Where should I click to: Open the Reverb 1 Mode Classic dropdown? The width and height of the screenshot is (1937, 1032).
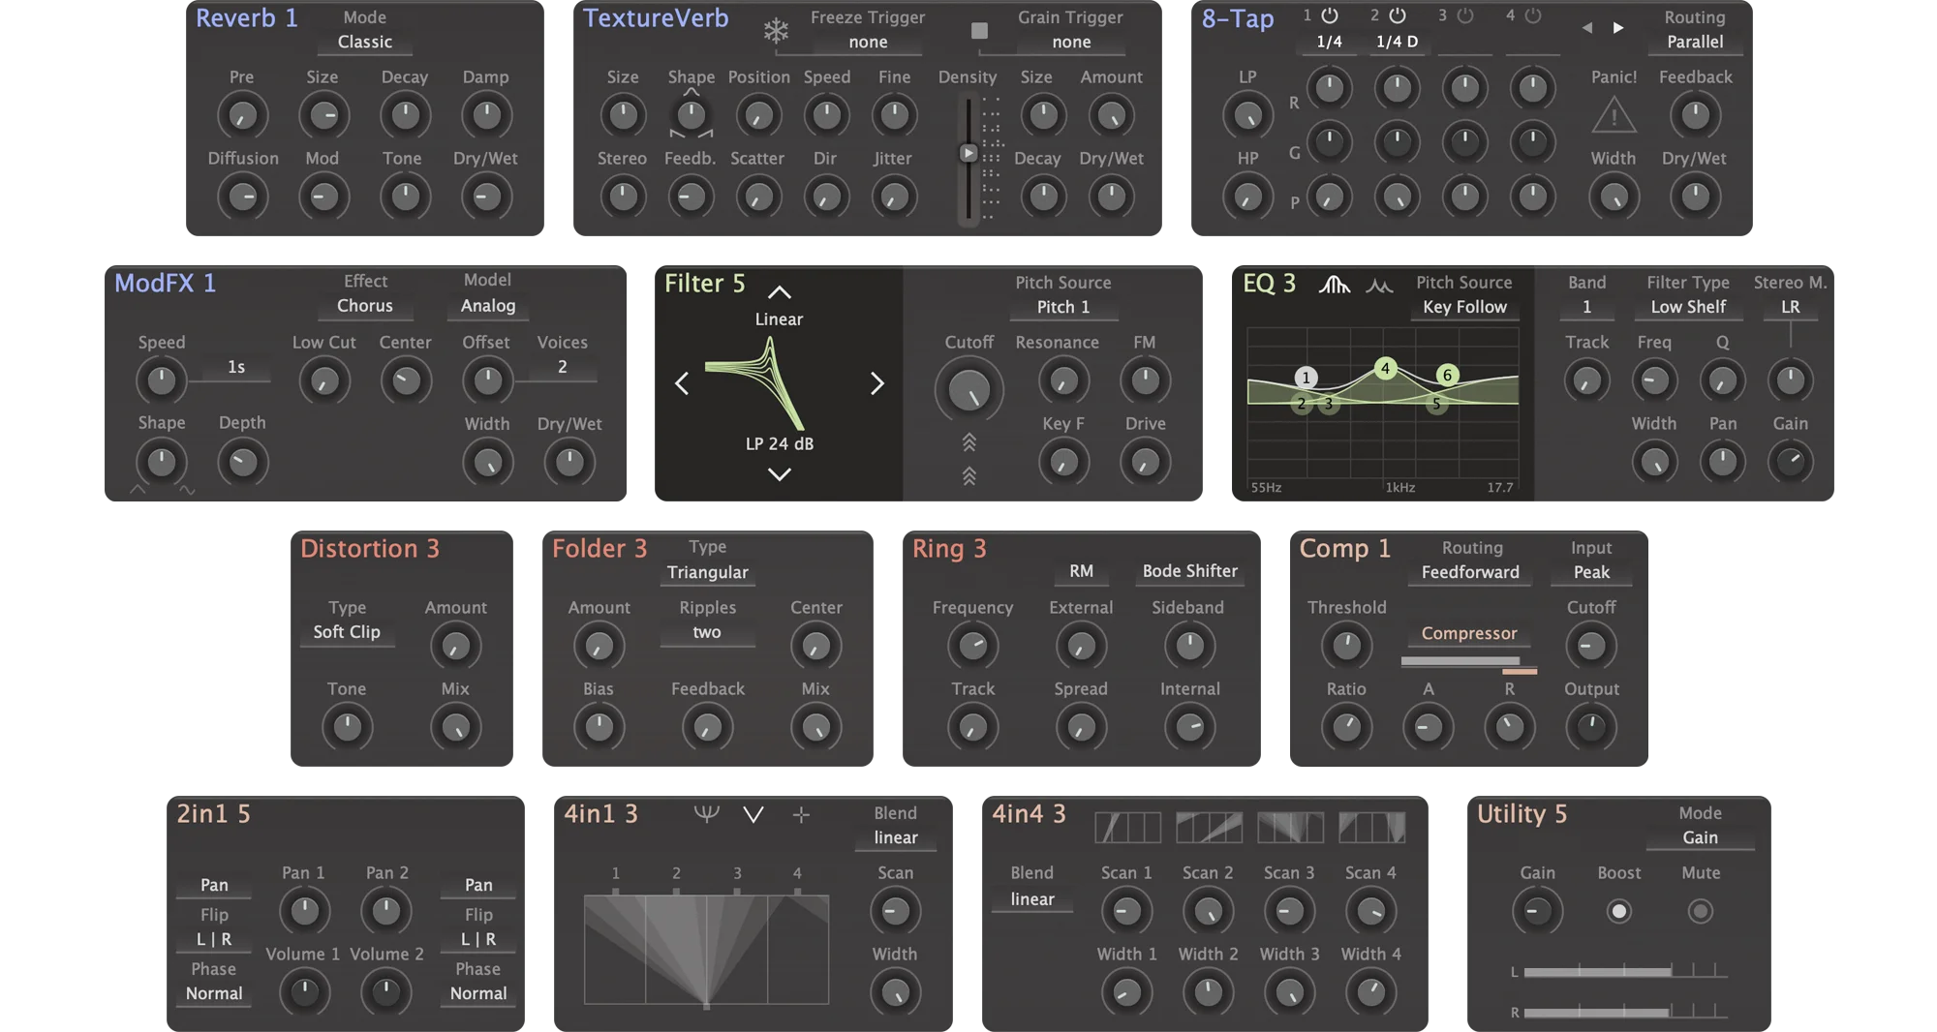[x=365, y=42]
